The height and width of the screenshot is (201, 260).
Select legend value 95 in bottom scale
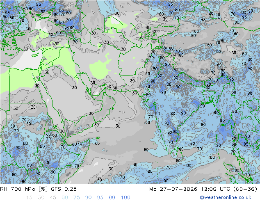tap(100, 198)
